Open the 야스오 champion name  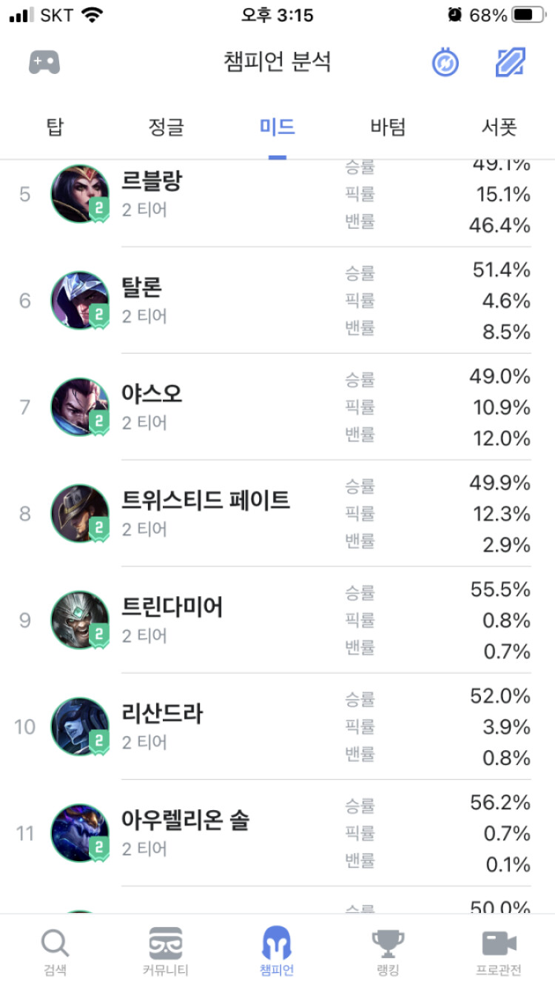click(152, 394)
